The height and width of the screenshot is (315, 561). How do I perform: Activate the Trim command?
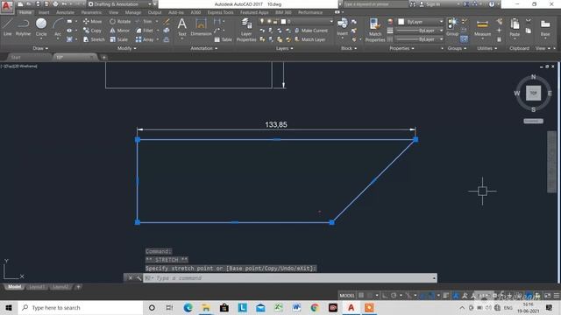coord(144,21)
